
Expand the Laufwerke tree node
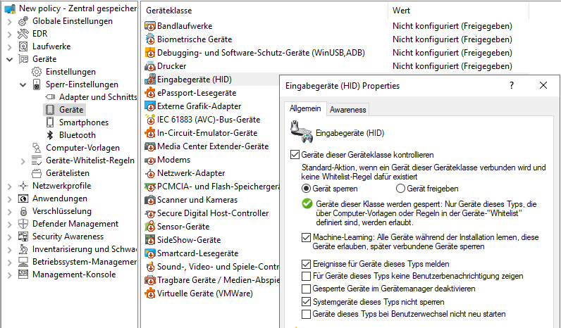point(10,46)
